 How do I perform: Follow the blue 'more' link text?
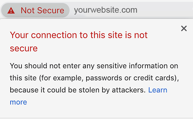click(18, 102)
